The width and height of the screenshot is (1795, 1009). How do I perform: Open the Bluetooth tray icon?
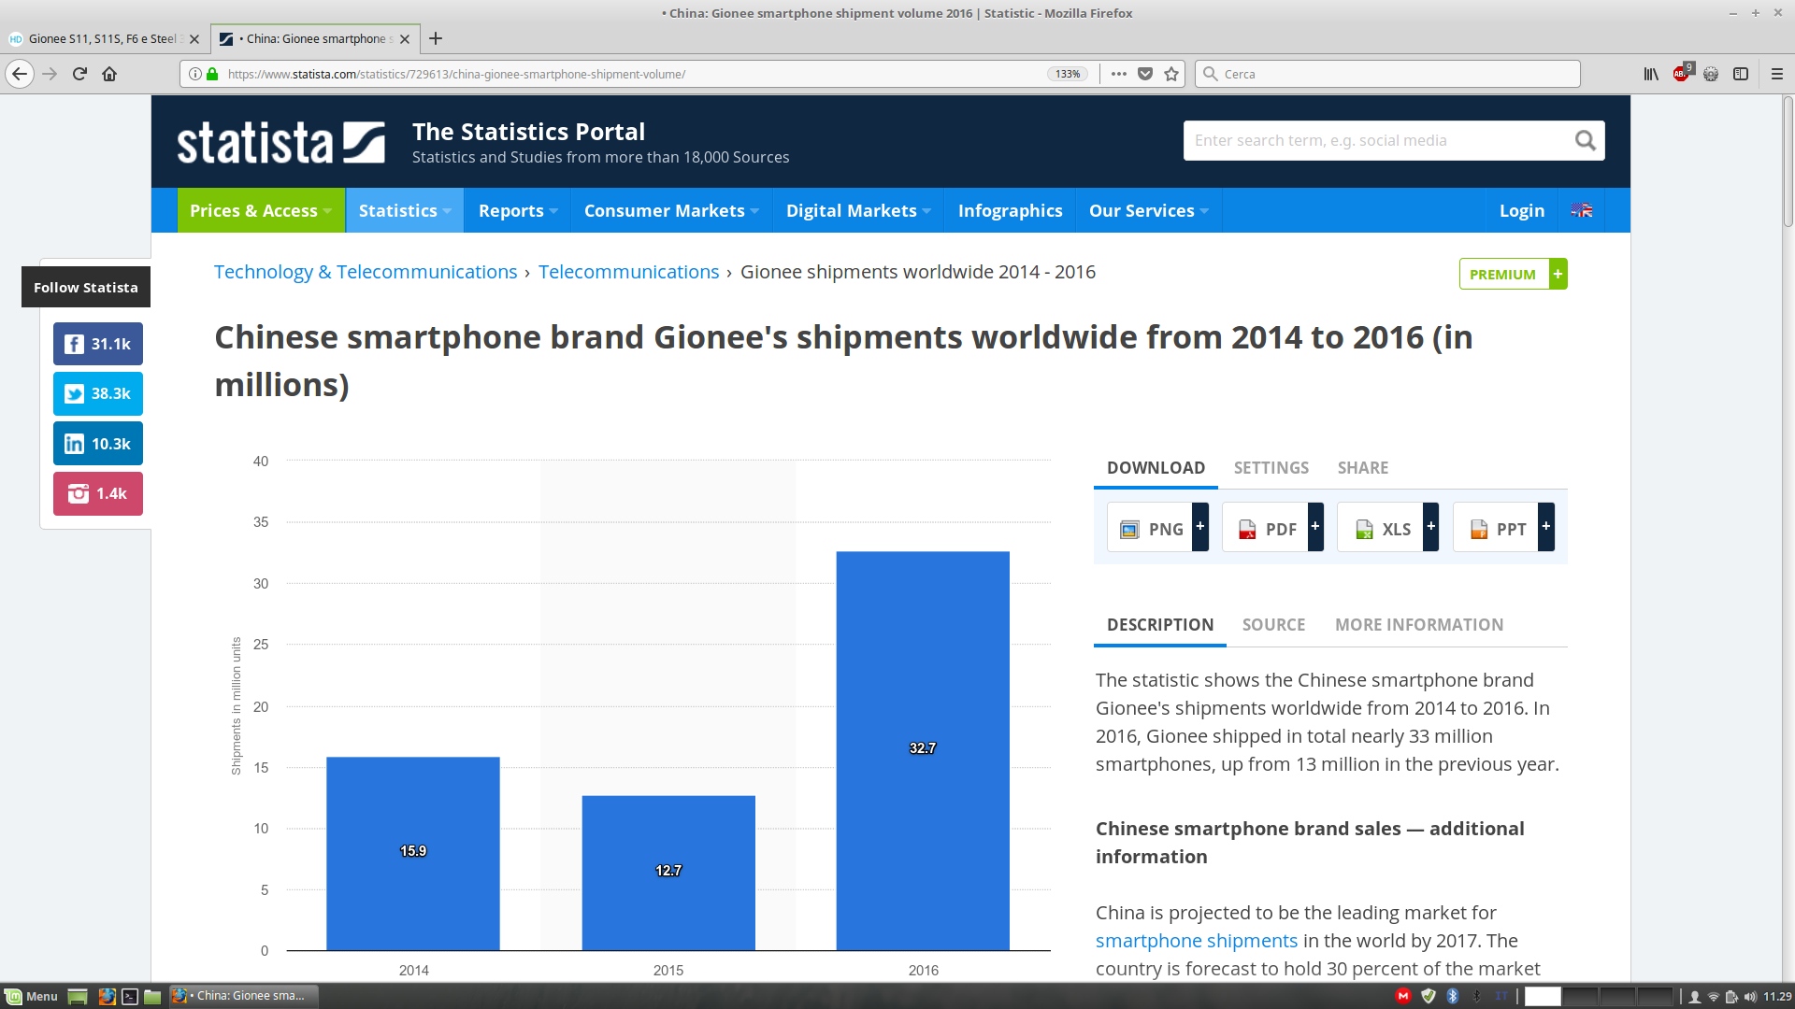[1453, 996]
